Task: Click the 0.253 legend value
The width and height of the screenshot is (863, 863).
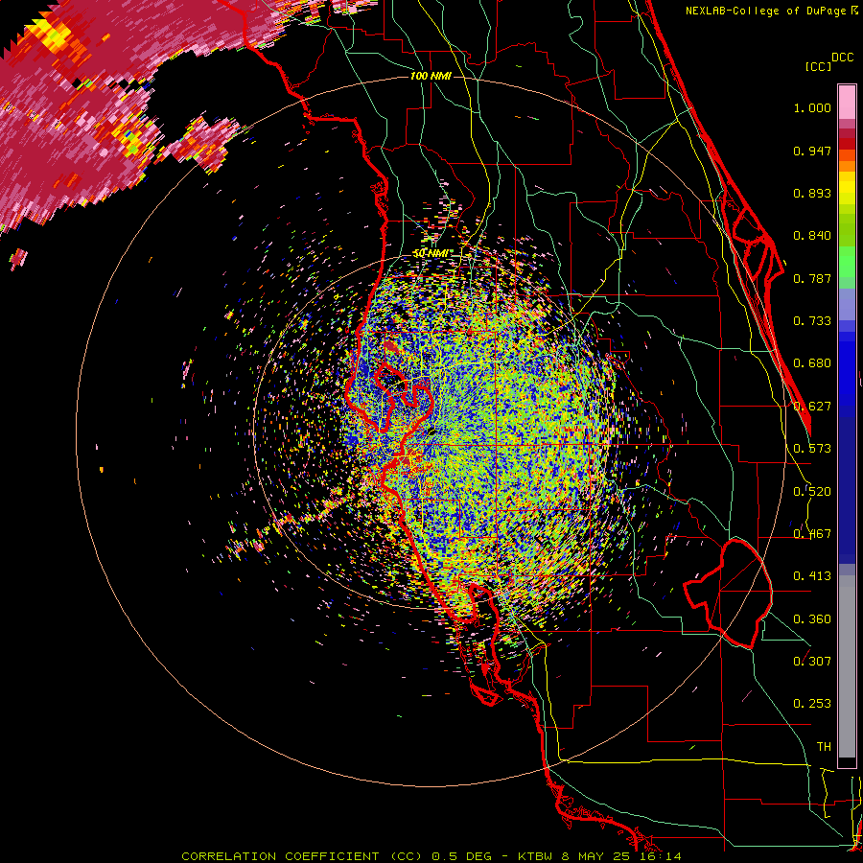Action: [x=812, y=704]
